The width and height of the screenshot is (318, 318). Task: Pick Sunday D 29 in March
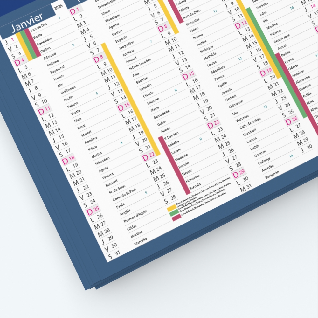(x=238, y=174)
